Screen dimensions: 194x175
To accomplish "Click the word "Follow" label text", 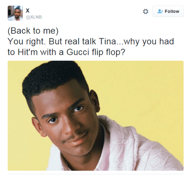I will pyautogui.click(x=172, y=11).
